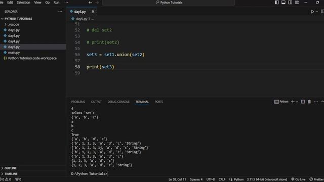Click the Python terminal profile label
Image resolution: width=324 pixels, height=182 pixels.
point(281,102)
